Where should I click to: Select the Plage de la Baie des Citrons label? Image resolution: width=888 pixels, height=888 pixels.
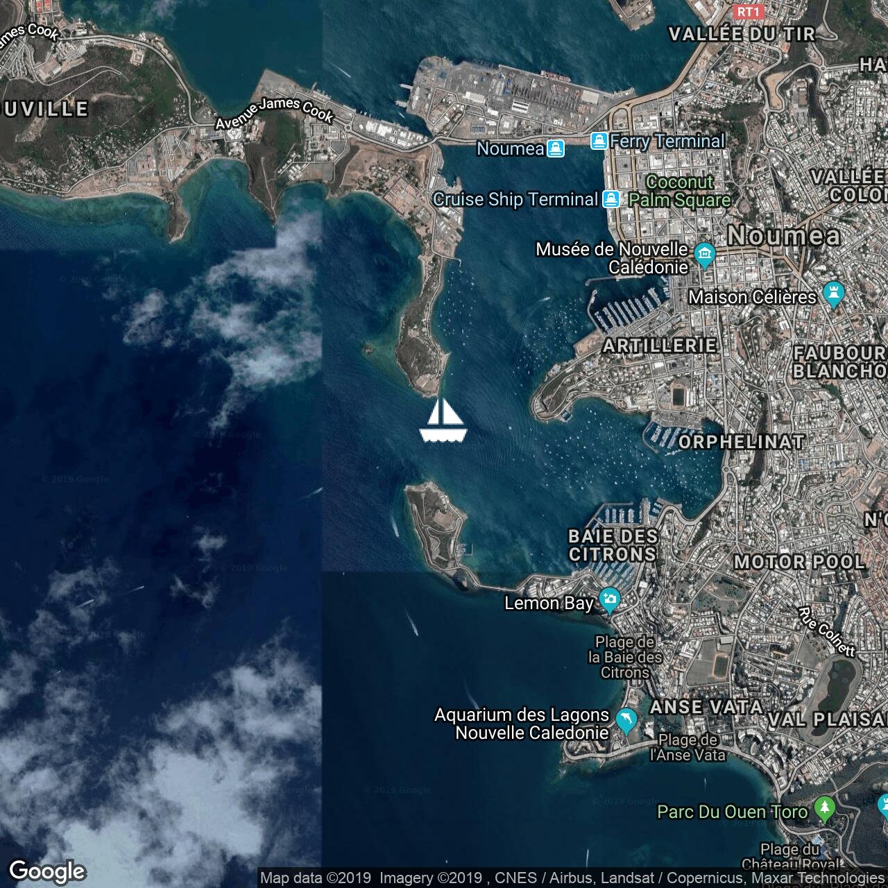click(x=625, y=657)
